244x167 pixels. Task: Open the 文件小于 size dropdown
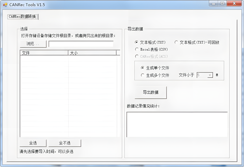[210, 75]
